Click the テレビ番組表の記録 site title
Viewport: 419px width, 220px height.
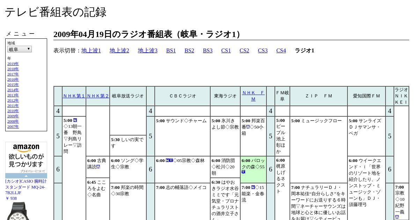pos(56,12)
